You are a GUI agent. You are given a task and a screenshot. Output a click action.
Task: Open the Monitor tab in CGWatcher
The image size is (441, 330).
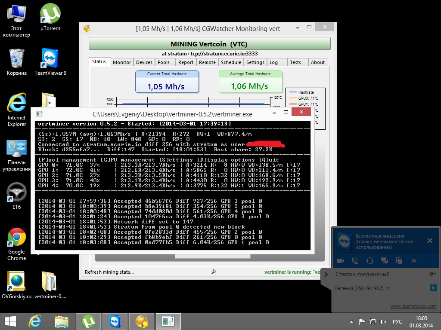122,62
